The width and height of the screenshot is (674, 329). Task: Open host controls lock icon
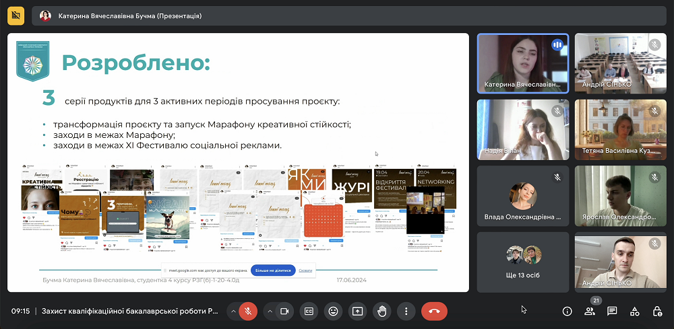657,312
